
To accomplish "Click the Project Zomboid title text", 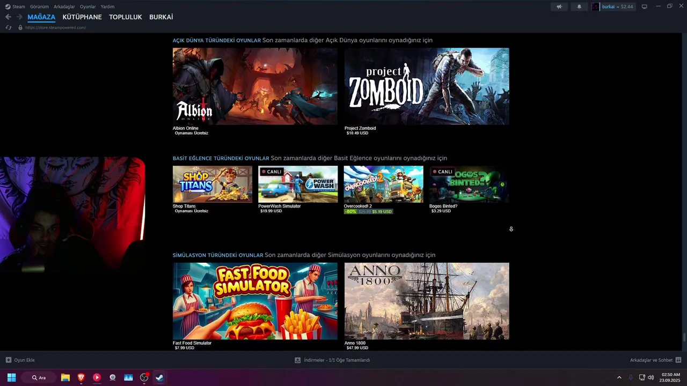I will (x=360, y=128).
